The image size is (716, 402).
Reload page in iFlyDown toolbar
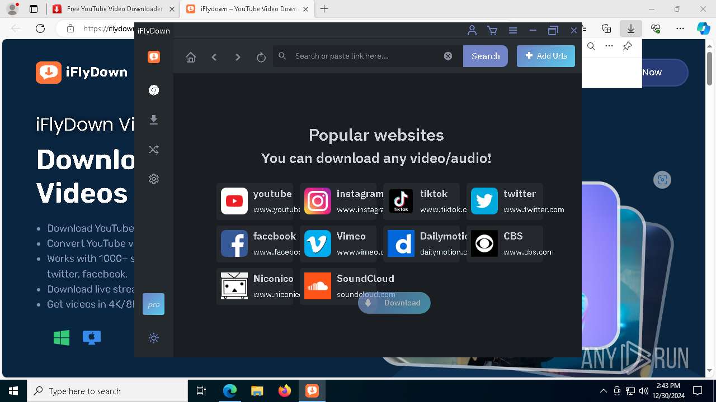coord(261,57)
